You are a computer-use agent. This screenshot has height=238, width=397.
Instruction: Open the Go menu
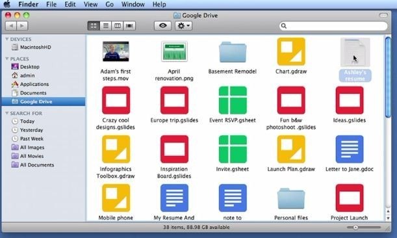pyautogui.click(x=109, y=5)
